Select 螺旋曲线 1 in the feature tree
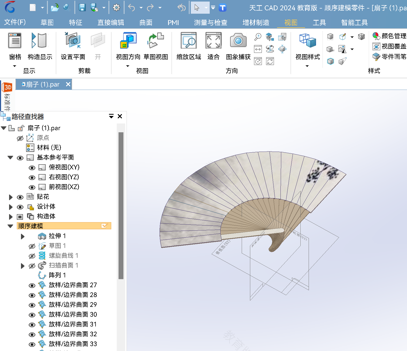 [x=64, y=255]
